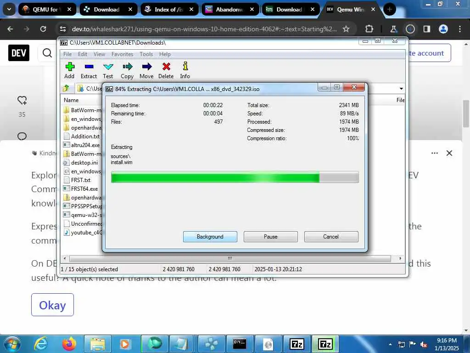Open the Windows Start button
The height and width of the screenshot is (353, 470).
(x=11, y=344)
